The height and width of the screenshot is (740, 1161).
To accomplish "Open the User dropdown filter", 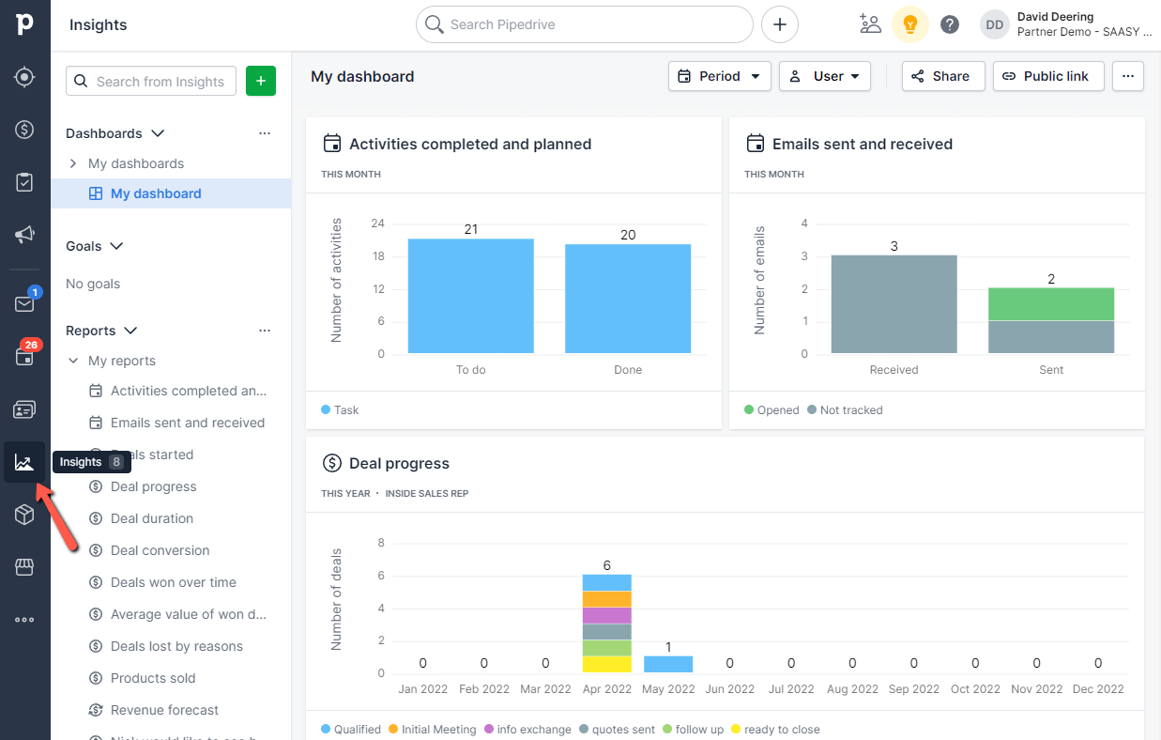I will click(x=825, y=76).
